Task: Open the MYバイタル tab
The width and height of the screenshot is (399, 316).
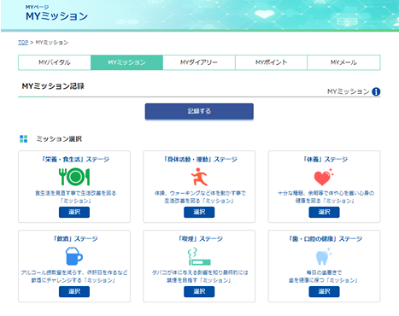Action: coord(55,62)
